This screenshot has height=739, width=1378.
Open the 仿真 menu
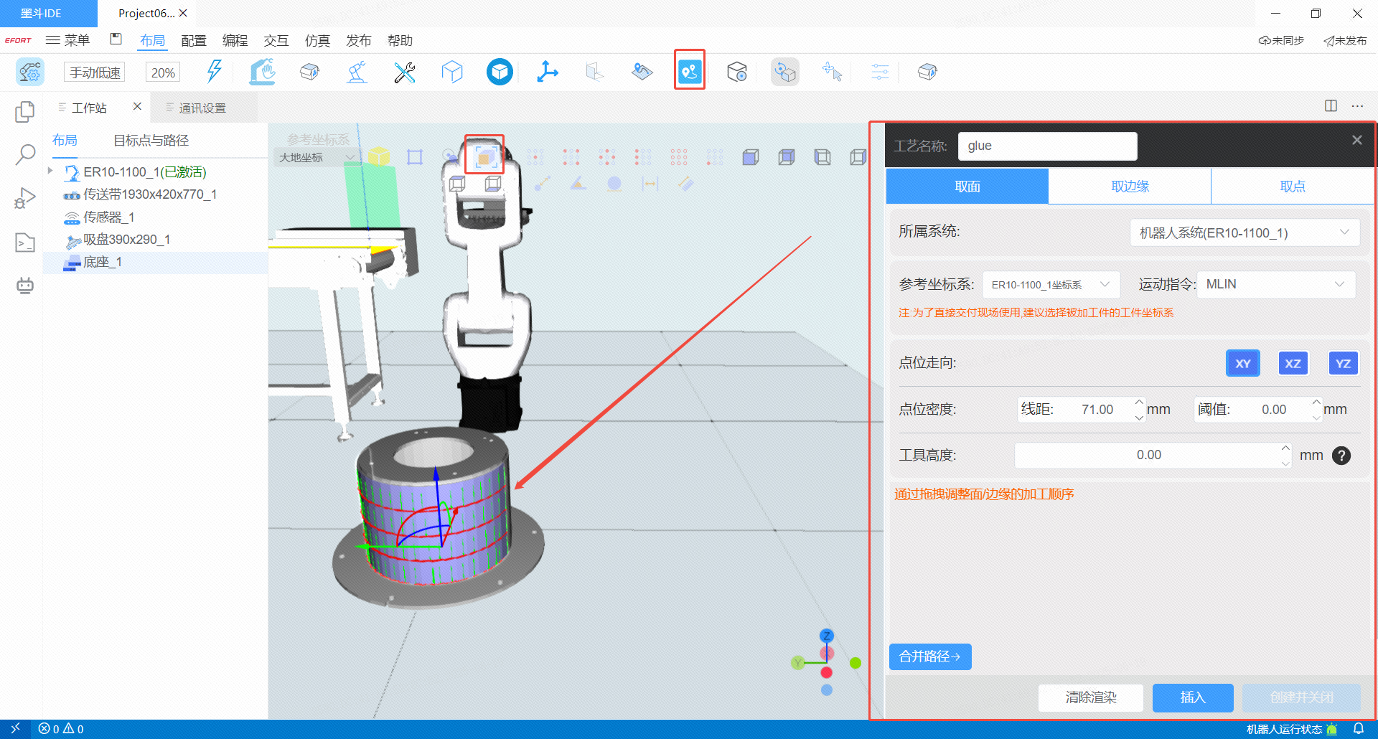click(317, 41)
